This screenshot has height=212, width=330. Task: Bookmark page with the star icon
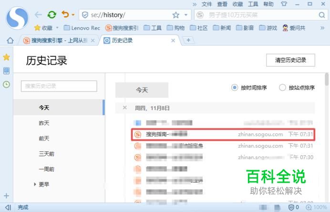[176, 15]
